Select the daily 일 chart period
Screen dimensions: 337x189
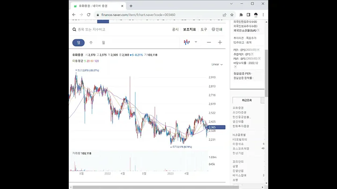(x=79, y=43)
